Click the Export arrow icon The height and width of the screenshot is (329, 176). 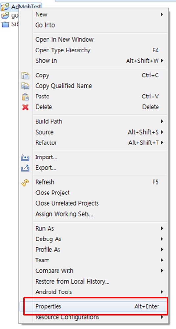click(25, 168)
